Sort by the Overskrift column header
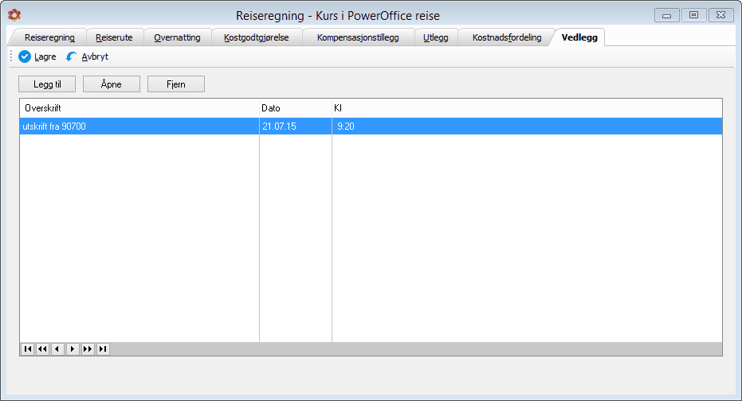The image size is (742, 401). tap(139, 108)
